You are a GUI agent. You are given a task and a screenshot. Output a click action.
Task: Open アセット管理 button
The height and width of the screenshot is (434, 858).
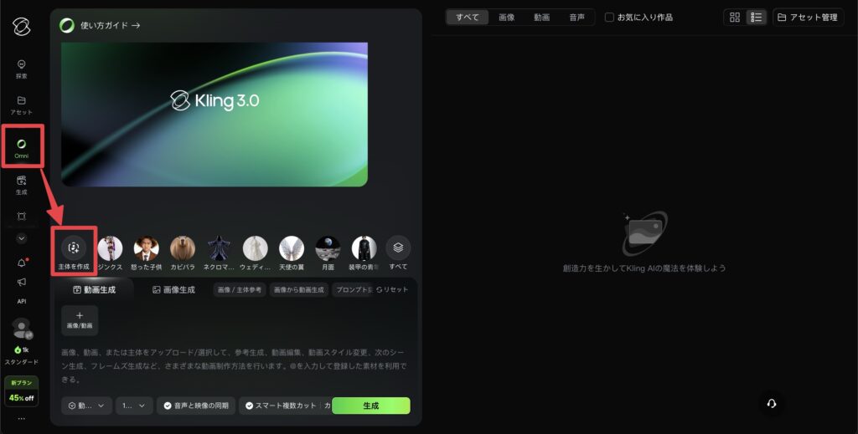pyautogui.click(x=808, y=18)
